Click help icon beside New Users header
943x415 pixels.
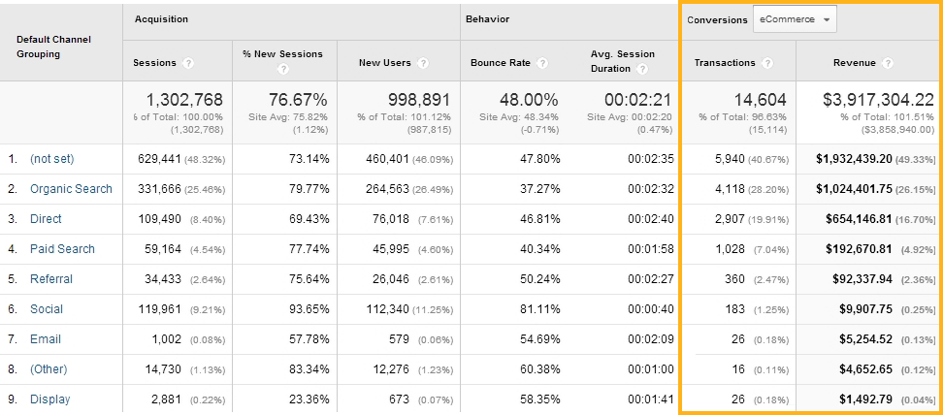pyautogui.click(x=418, y=63)
